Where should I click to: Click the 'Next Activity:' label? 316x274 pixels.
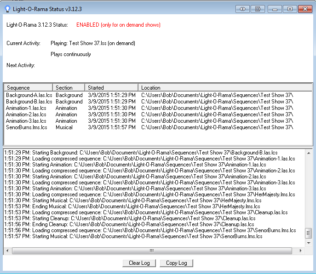pyautogui.click(x=21, y=65)
